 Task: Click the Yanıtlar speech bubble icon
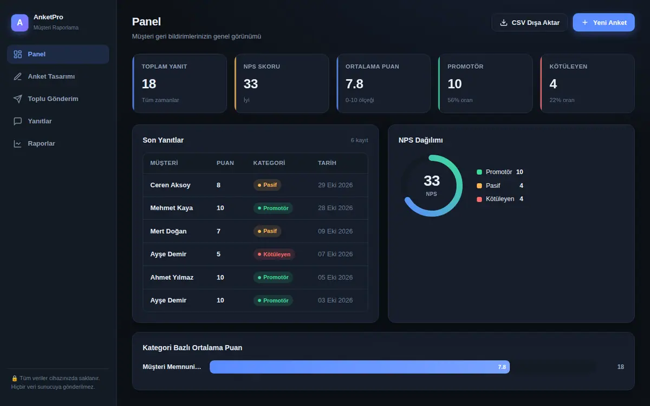18,121
